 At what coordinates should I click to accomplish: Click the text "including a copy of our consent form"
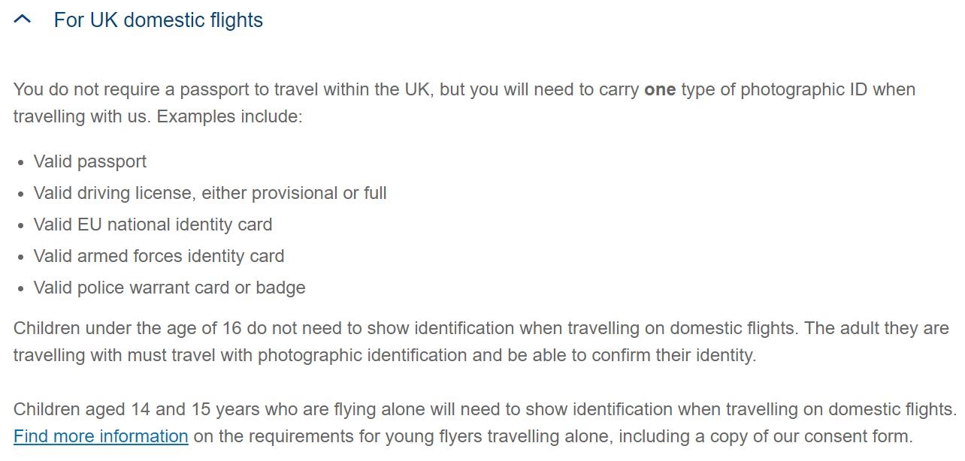pyautogui.click(x=752, y=436)
